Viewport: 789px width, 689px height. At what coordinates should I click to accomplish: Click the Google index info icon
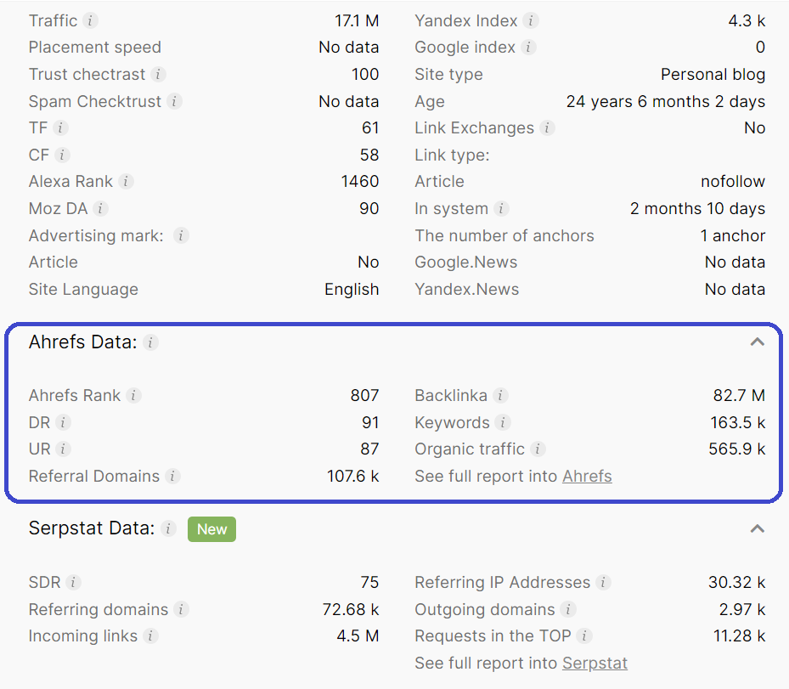(530, 48)
